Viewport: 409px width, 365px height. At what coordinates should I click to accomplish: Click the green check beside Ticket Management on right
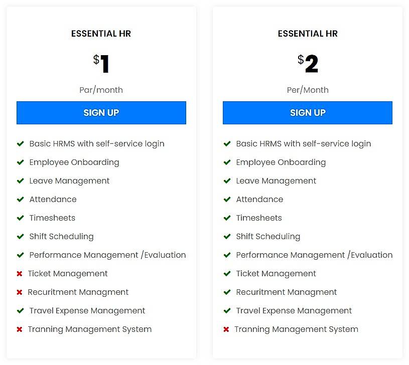227,274
